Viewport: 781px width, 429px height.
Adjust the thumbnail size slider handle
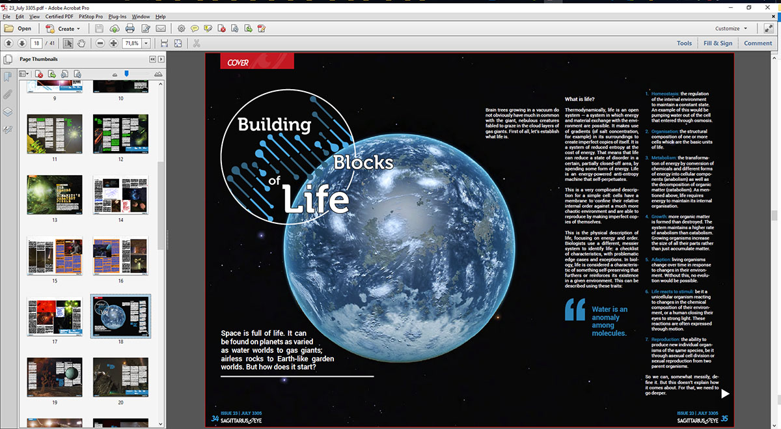[126, 74]
